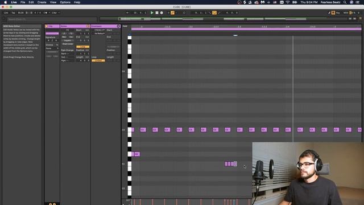Click the Link button in control bar
This screenshot has height=205, width=364.
[x=6, y=13]
